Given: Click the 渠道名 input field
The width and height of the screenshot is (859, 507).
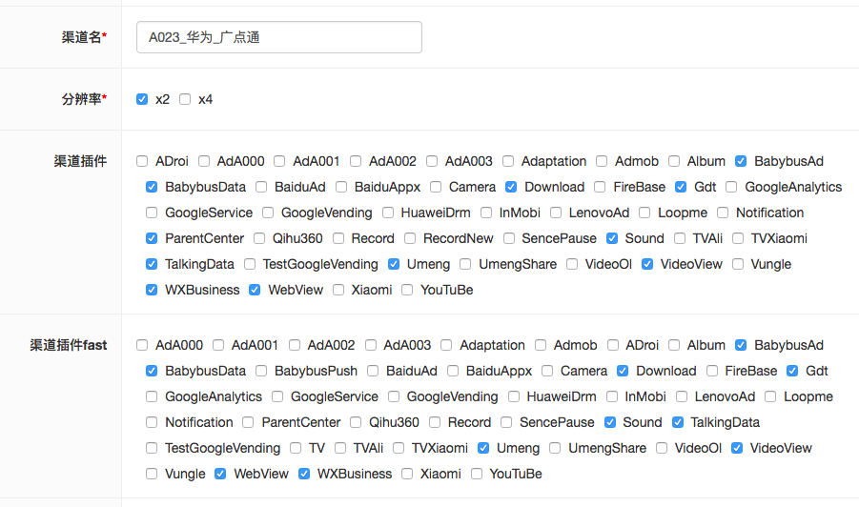Looking at the screenshot, I should click(278, 37).
